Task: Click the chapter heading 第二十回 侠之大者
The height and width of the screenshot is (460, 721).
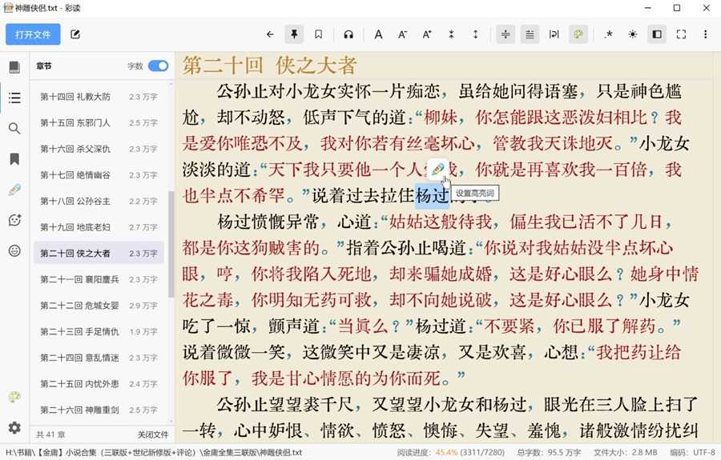Action: tap(269, 66)
